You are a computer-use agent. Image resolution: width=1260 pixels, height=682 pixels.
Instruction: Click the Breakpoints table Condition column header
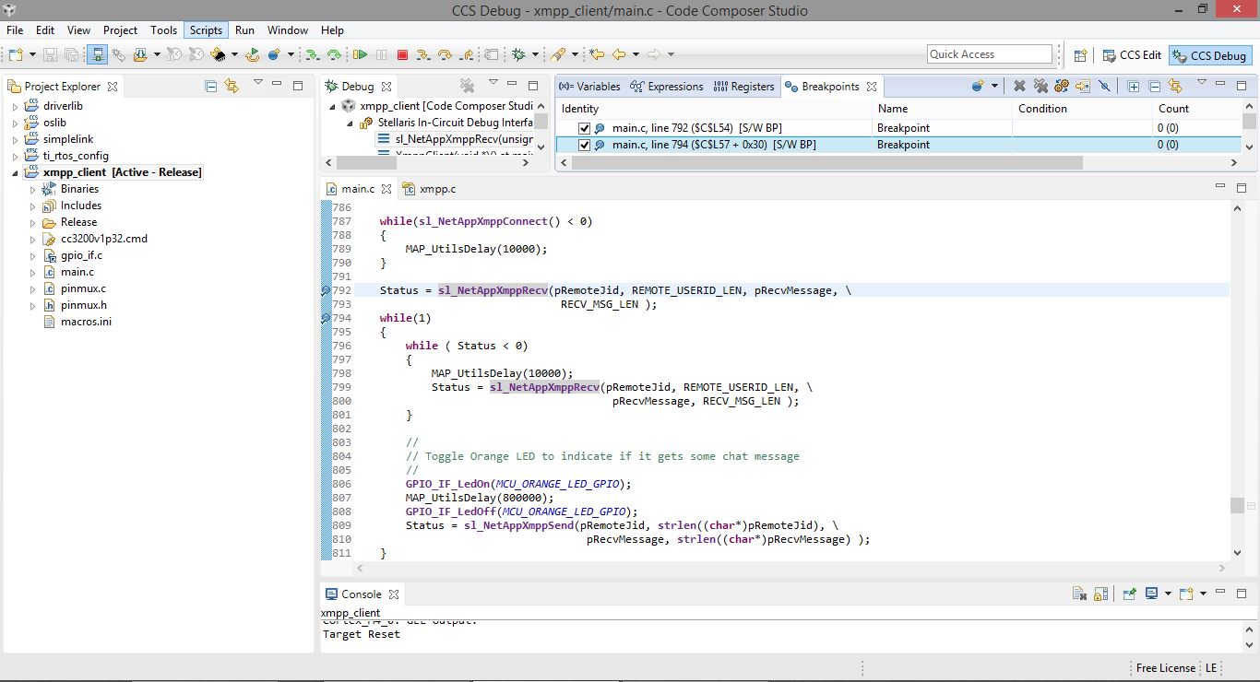(1083, 109)
